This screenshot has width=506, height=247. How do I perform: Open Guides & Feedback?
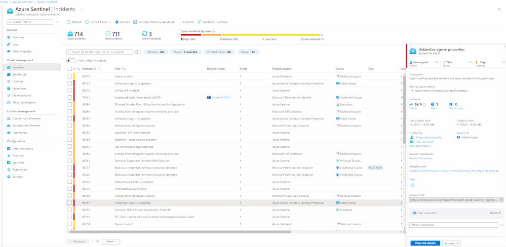[x=213, y=22]
